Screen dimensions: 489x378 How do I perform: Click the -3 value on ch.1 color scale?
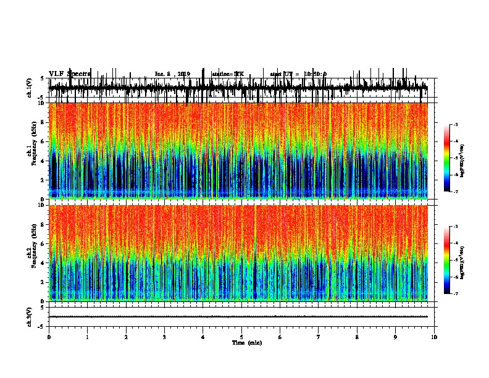456,125
